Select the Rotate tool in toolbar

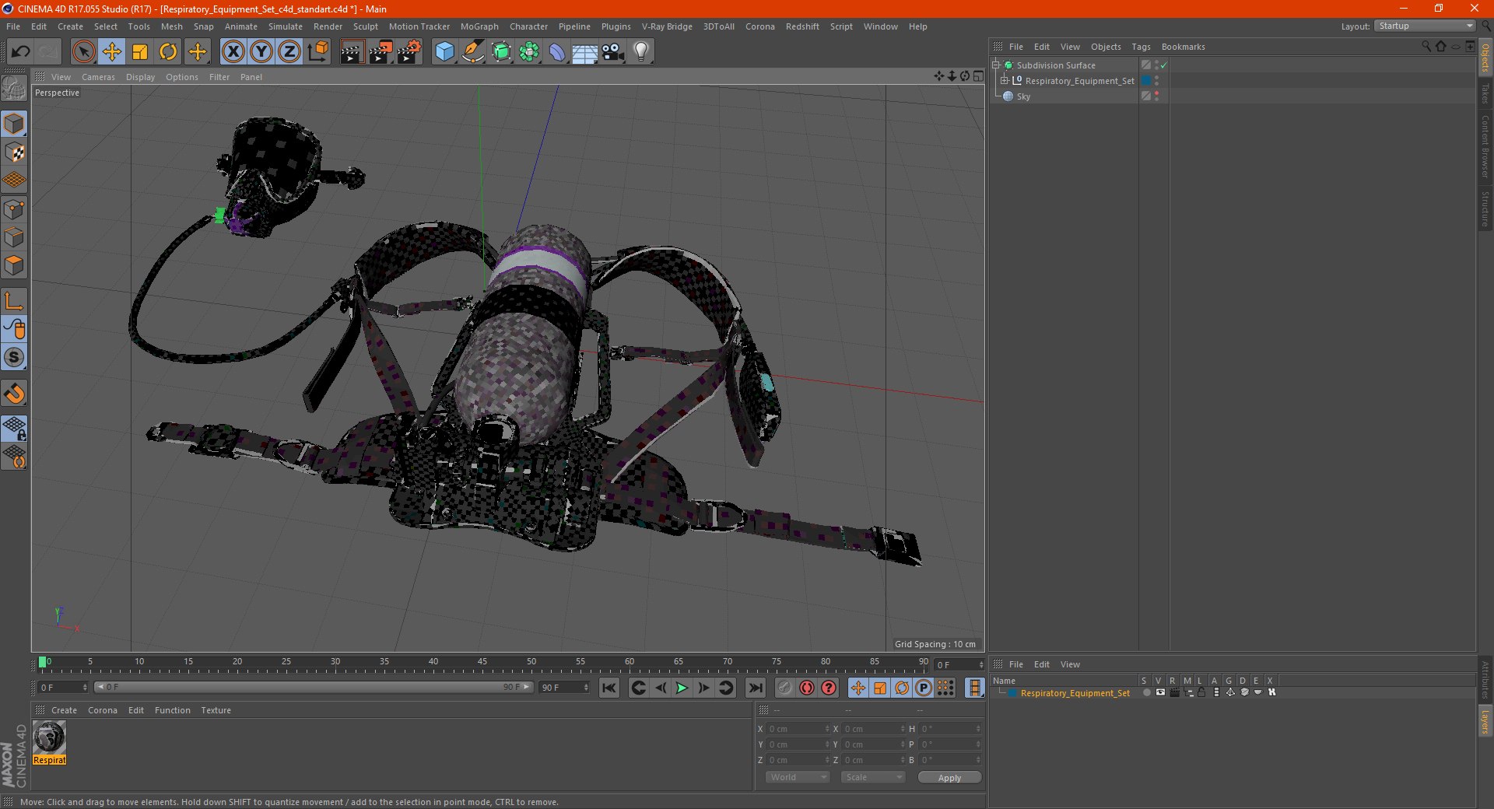(168, 52)
